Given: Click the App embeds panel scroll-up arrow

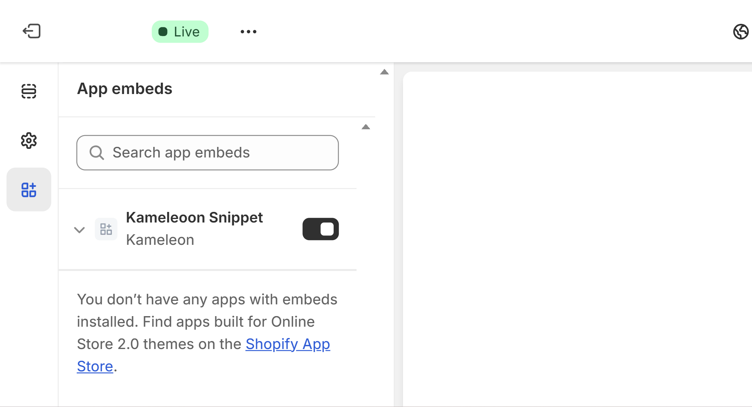Looking at the screenshot, I should 384,72.
